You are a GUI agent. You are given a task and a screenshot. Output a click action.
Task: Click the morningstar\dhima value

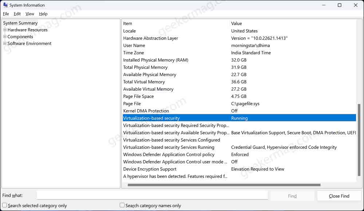[x=250, y=45]
